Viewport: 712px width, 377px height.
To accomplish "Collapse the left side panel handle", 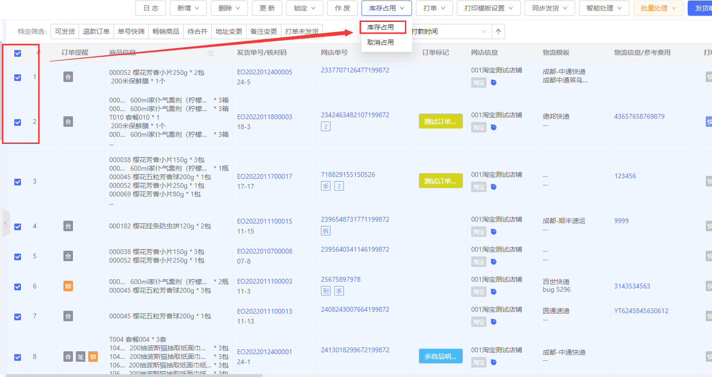I will pyautogui.click(x=6, y=223).
